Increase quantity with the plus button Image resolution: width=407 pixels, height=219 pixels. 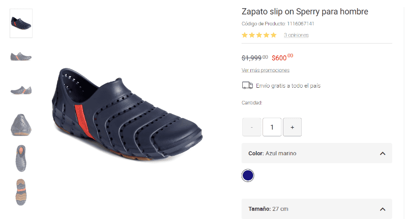click(292, 127)
